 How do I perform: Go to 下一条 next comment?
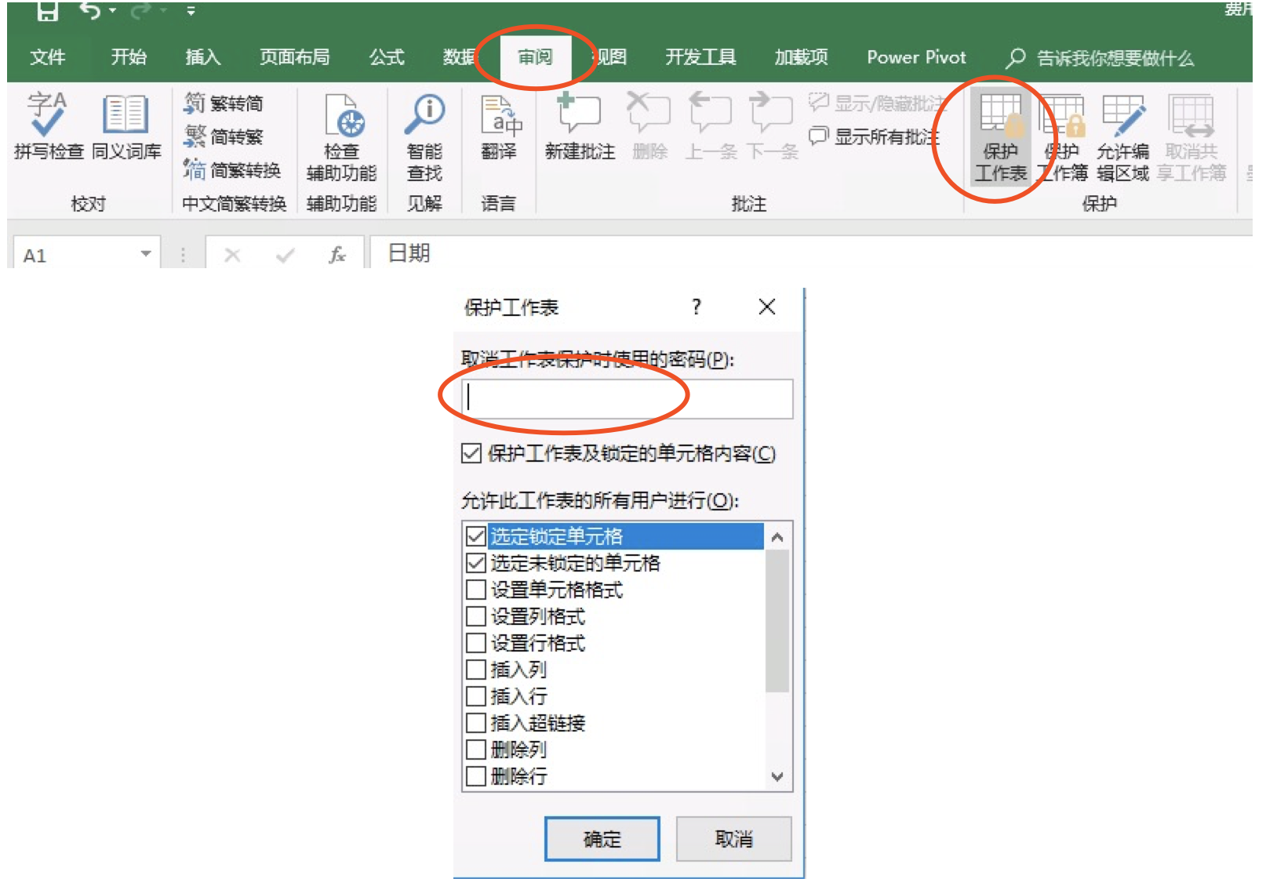[x=772, y=127]
